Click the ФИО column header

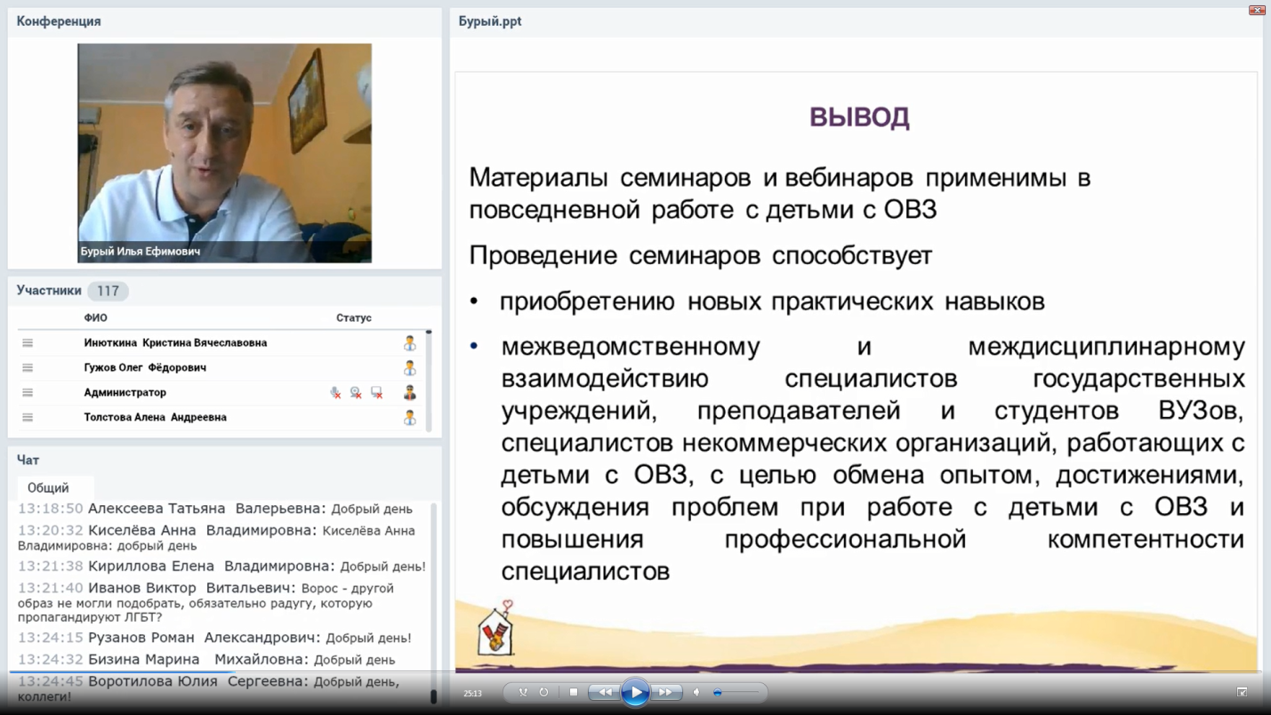click(95, 317)
